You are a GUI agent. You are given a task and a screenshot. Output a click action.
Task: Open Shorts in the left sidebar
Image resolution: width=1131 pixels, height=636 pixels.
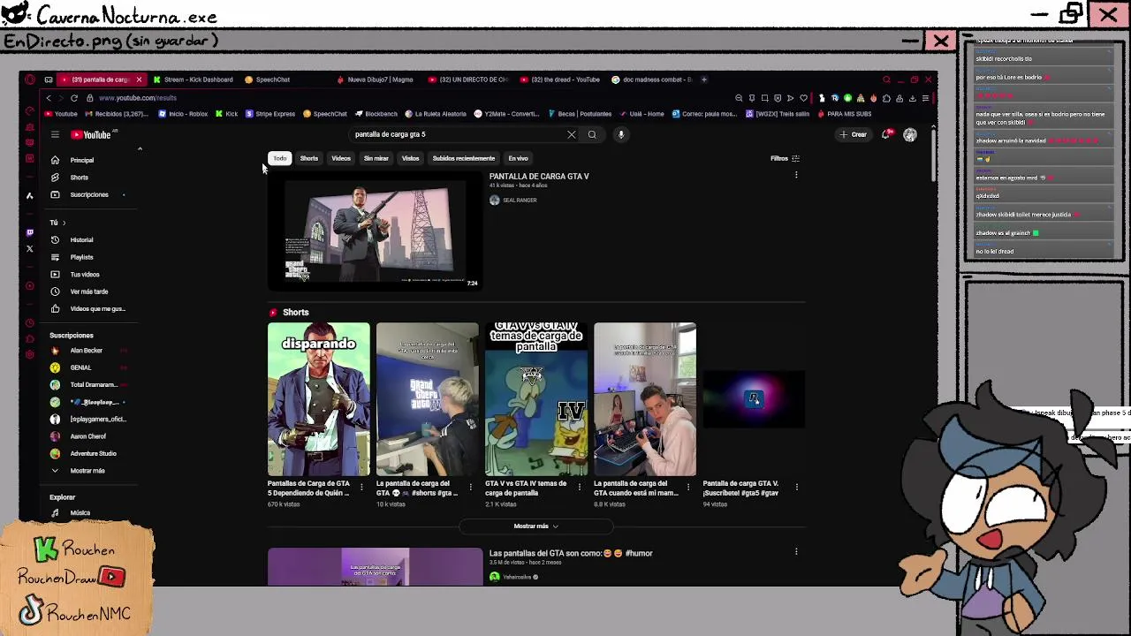point(79,178)
